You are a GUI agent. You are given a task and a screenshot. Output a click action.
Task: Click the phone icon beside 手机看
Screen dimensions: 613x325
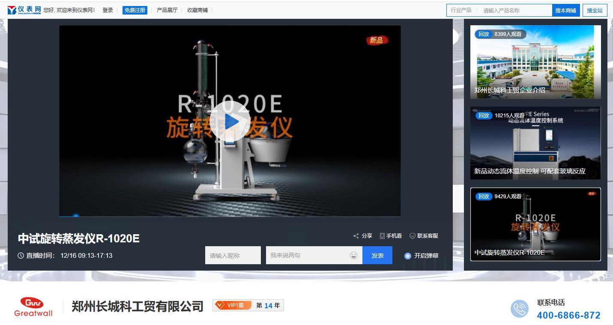(x=382, y=236)
